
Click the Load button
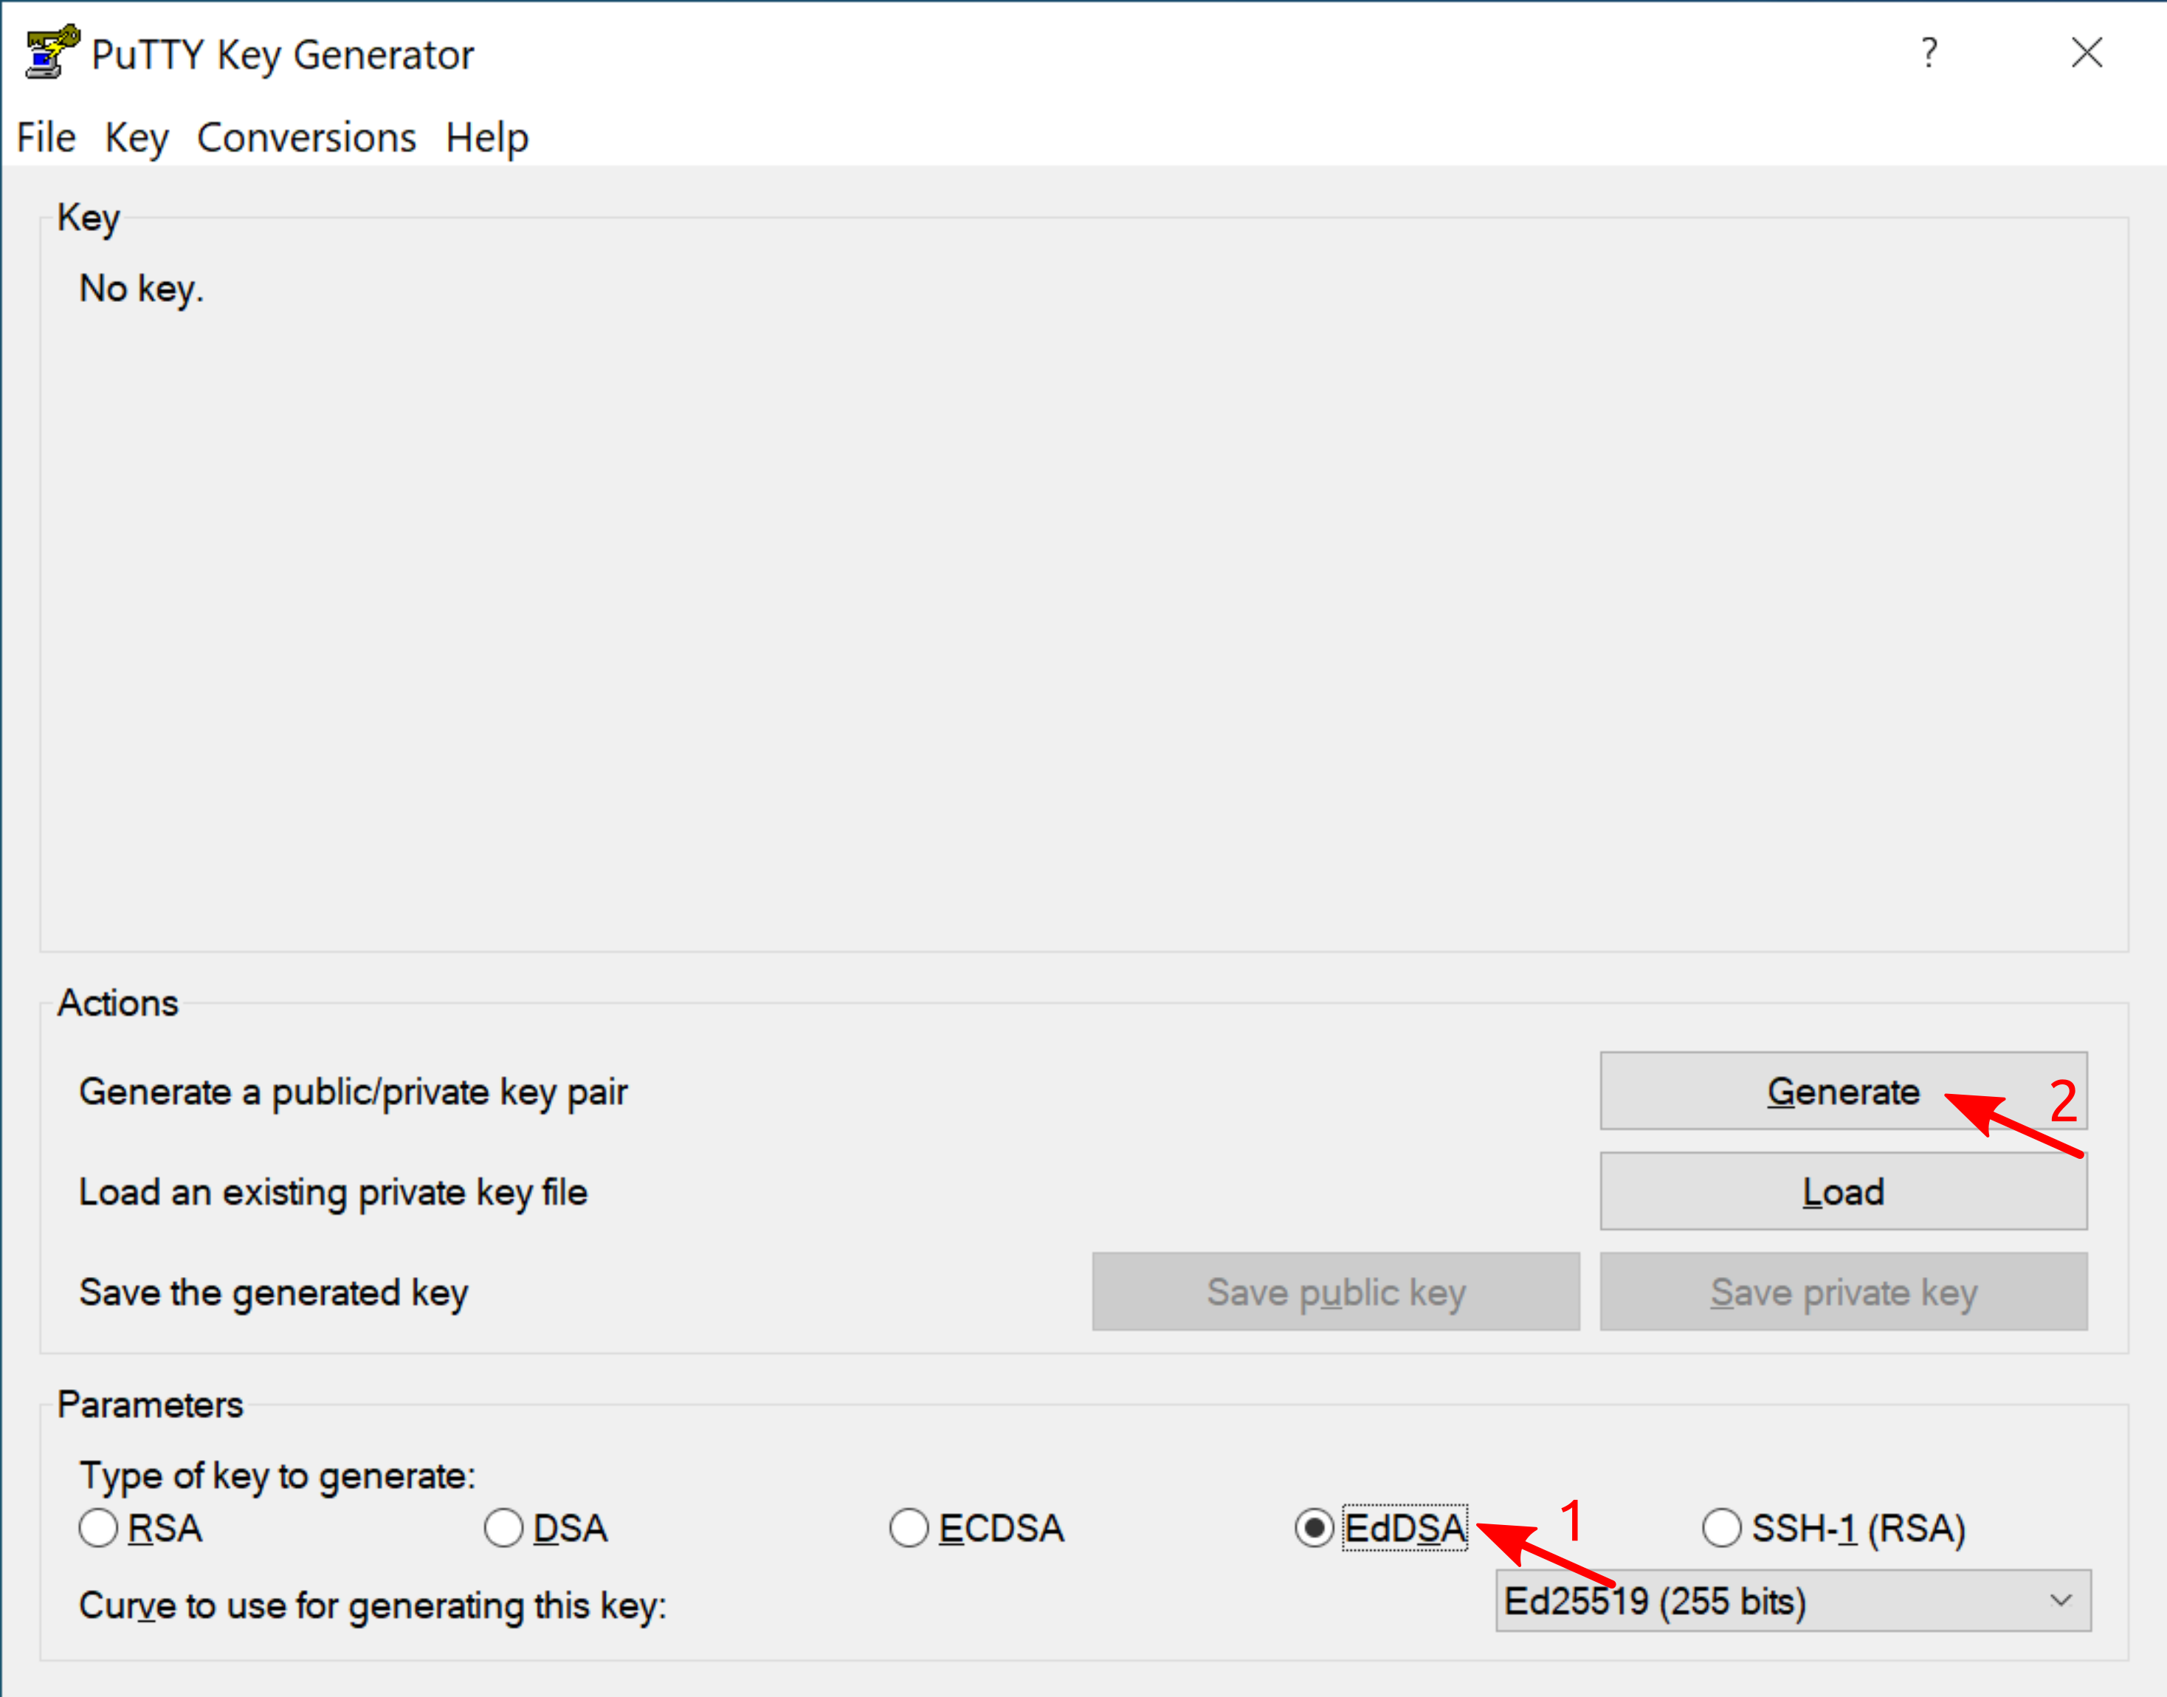pos(1843,1191)
